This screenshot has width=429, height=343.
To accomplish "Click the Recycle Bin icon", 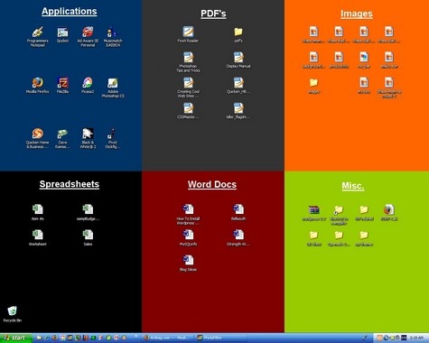I will 13,314.
